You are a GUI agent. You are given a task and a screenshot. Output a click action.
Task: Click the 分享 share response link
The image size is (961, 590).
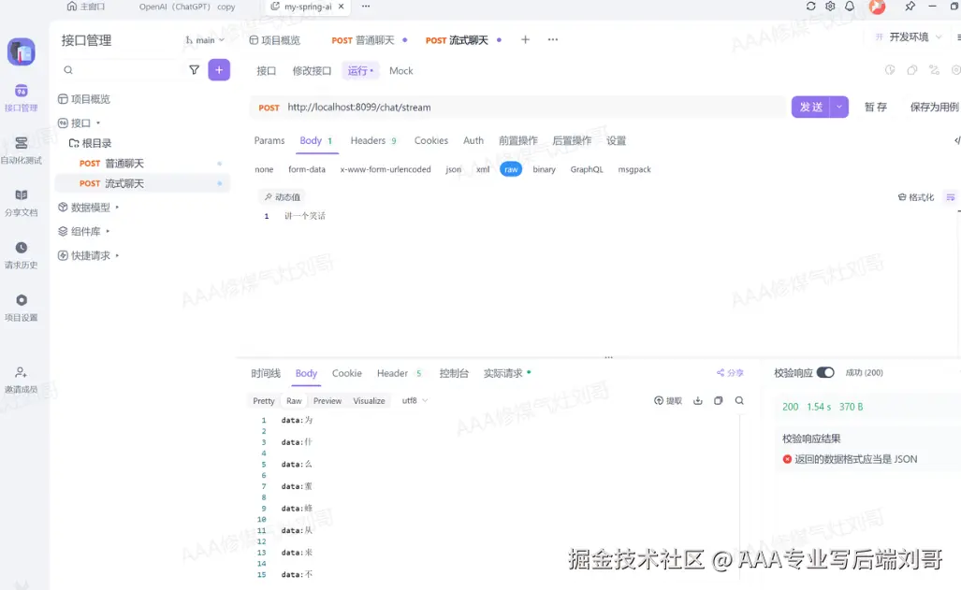[730, 372]
